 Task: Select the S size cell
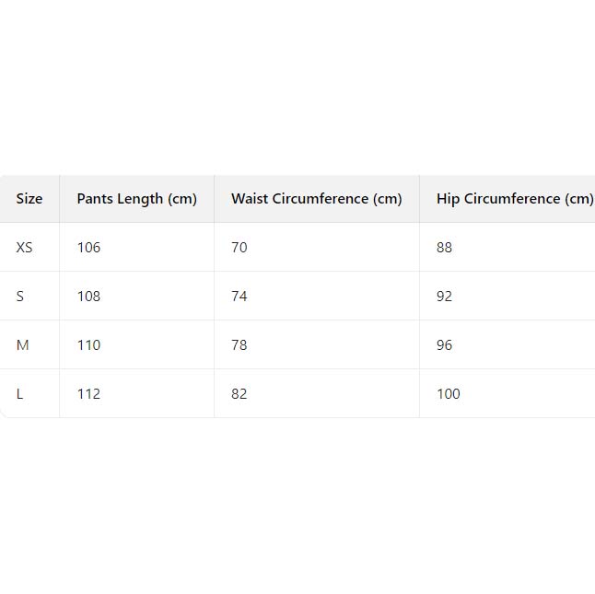coord(20,297)
